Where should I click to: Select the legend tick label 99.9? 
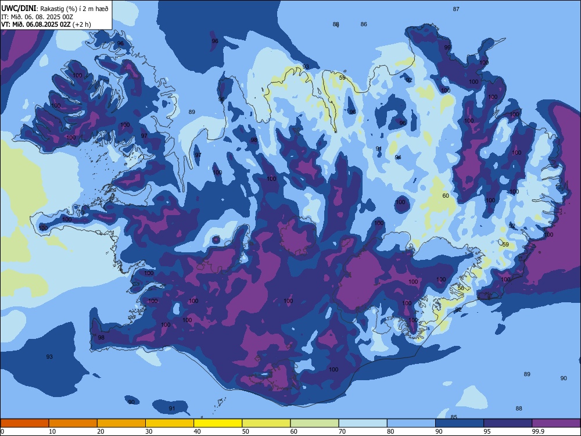pos(538,431)
